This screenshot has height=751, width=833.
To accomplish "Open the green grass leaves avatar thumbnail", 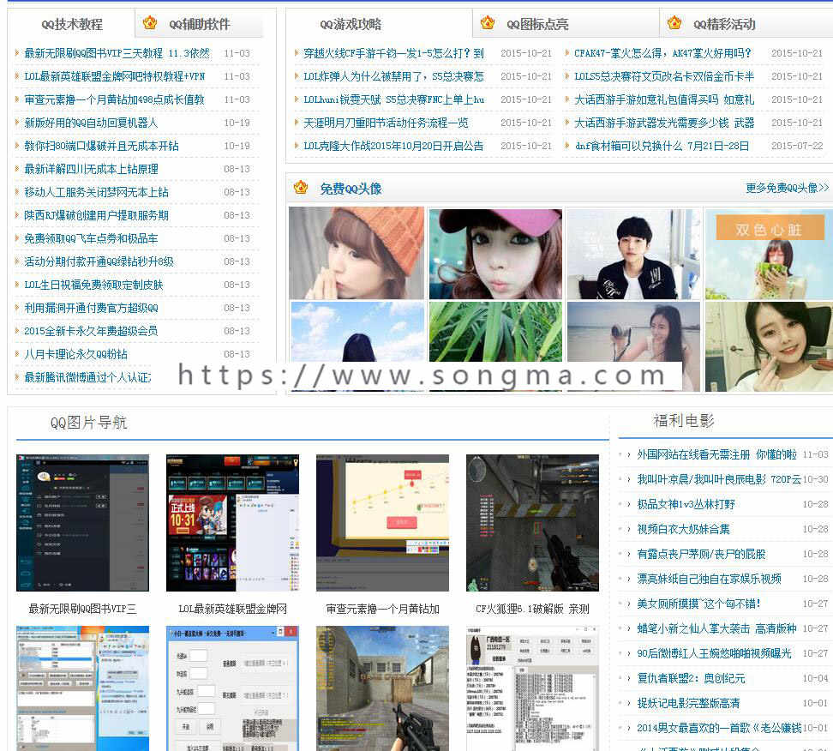I will point(495,332).
